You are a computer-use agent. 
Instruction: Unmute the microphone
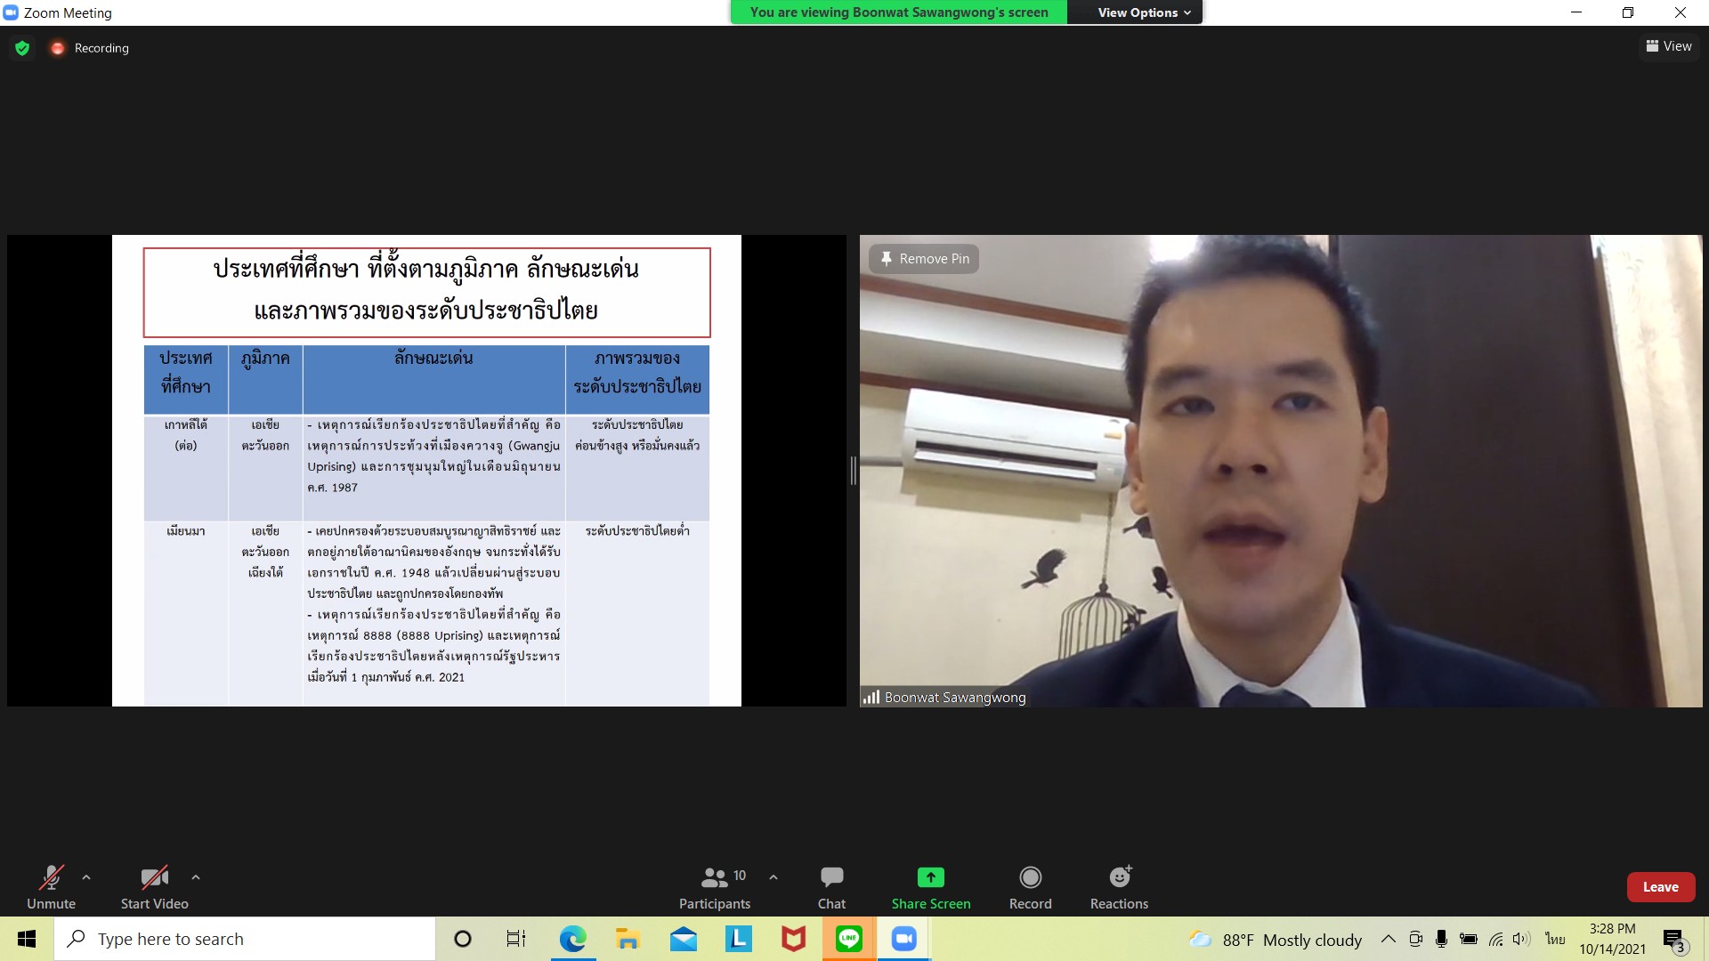click(51, 886)
